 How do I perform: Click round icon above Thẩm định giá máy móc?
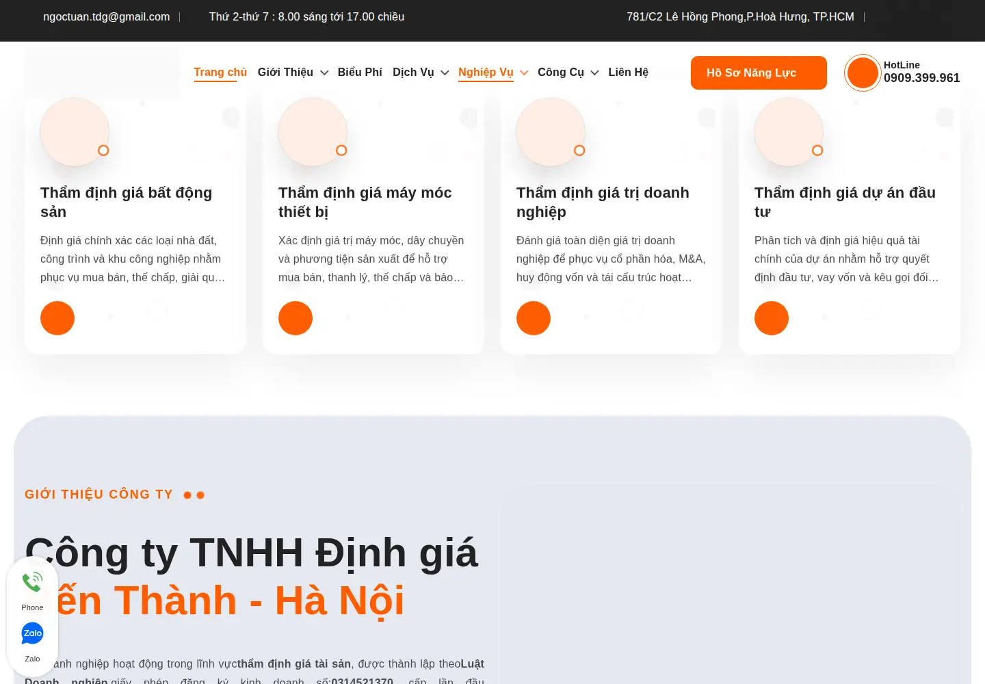click(313, 132)
